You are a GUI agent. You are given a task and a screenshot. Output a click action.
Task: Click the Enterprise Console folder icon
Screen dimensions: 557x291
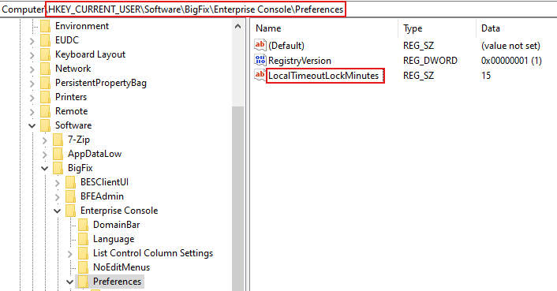pyautogui.click(x=71, y=211)
